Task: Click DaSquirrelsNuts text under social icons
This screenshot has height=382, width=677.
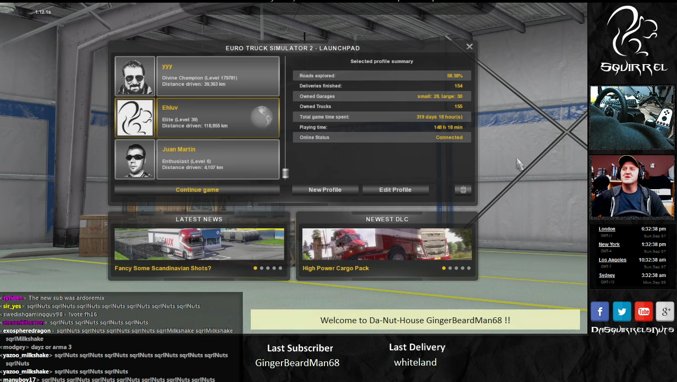Action: (x=632, y=330)
